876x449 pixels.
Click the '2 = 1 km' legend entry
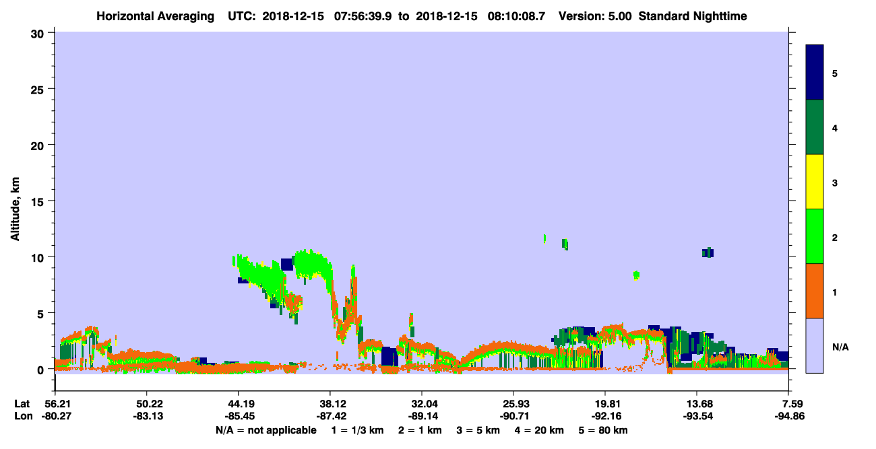tap(420, 430)
